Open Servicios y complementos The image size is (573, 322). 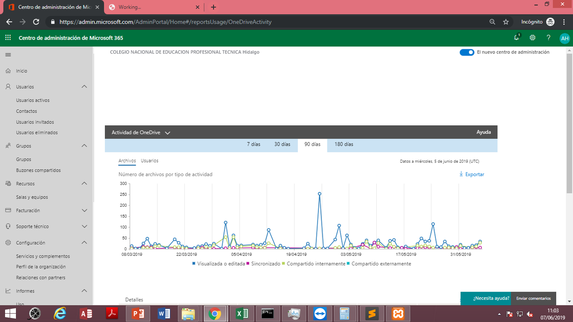[x=43, y=256]
